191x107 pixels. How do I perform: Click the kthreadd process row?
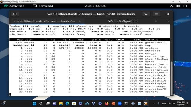point(90,51)
